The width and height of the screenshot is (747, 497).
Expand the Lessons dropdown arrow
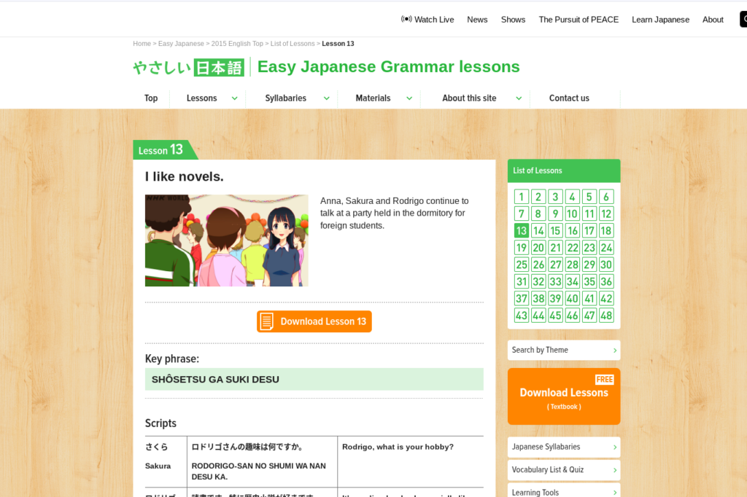coord(234,98)
